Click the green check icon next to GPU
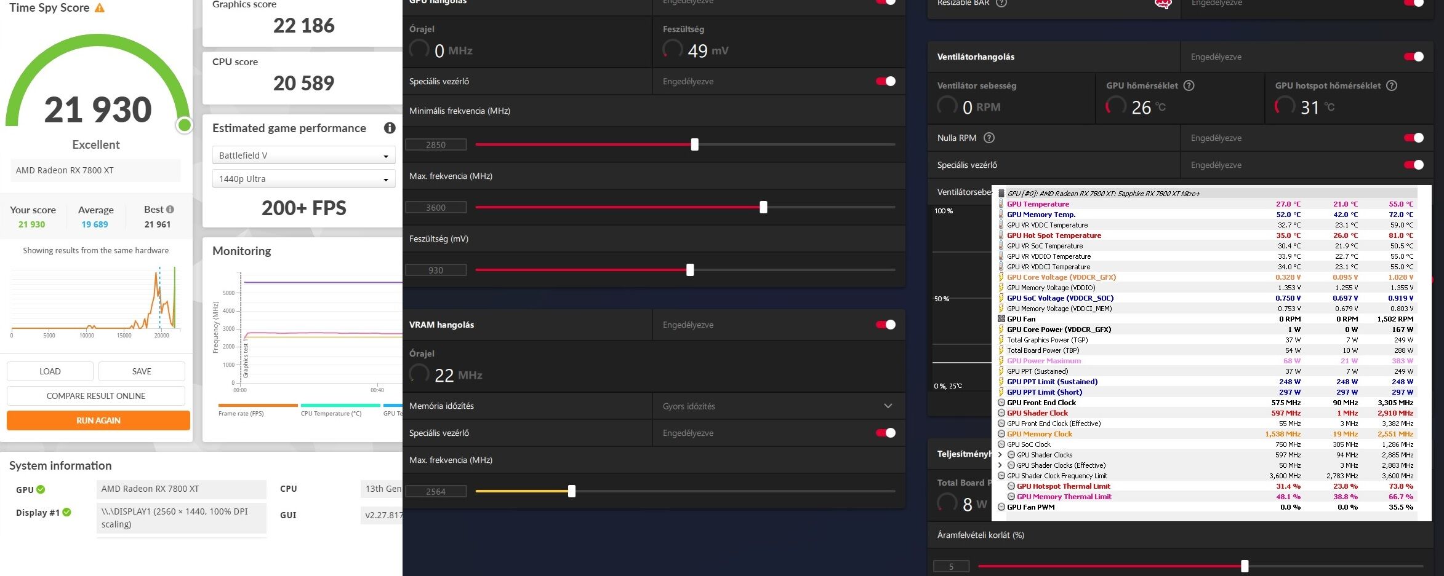Screen dimensions: 1444x576 [x=41, y=489]
